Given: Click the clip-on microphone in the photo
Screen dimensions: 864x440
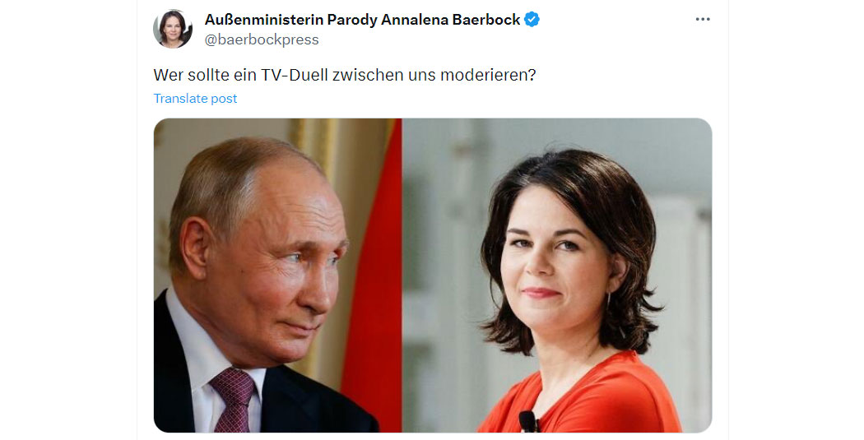Looking at the screenshot, I should [528, 421].
